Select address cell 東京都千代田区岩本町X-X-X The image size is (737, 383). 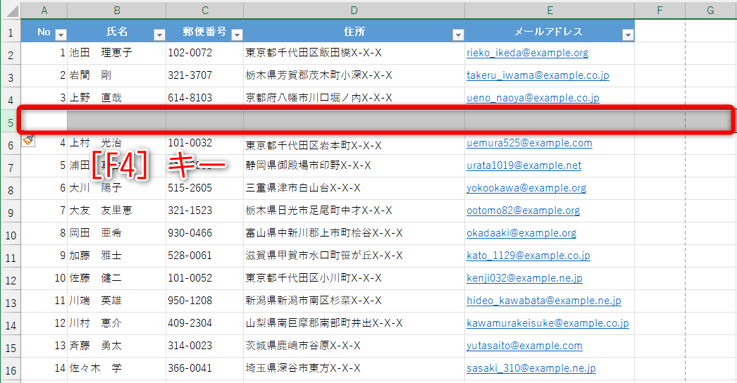[354, 144]
